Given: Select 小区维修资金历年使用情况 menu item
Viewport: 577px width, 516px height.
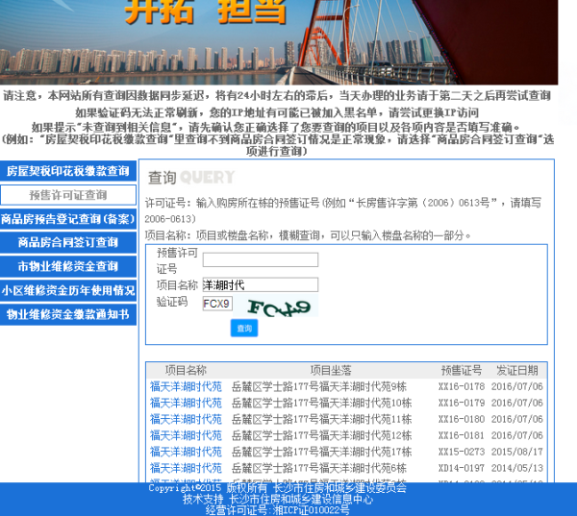Looking at the screenshot, I should (68, 290).
